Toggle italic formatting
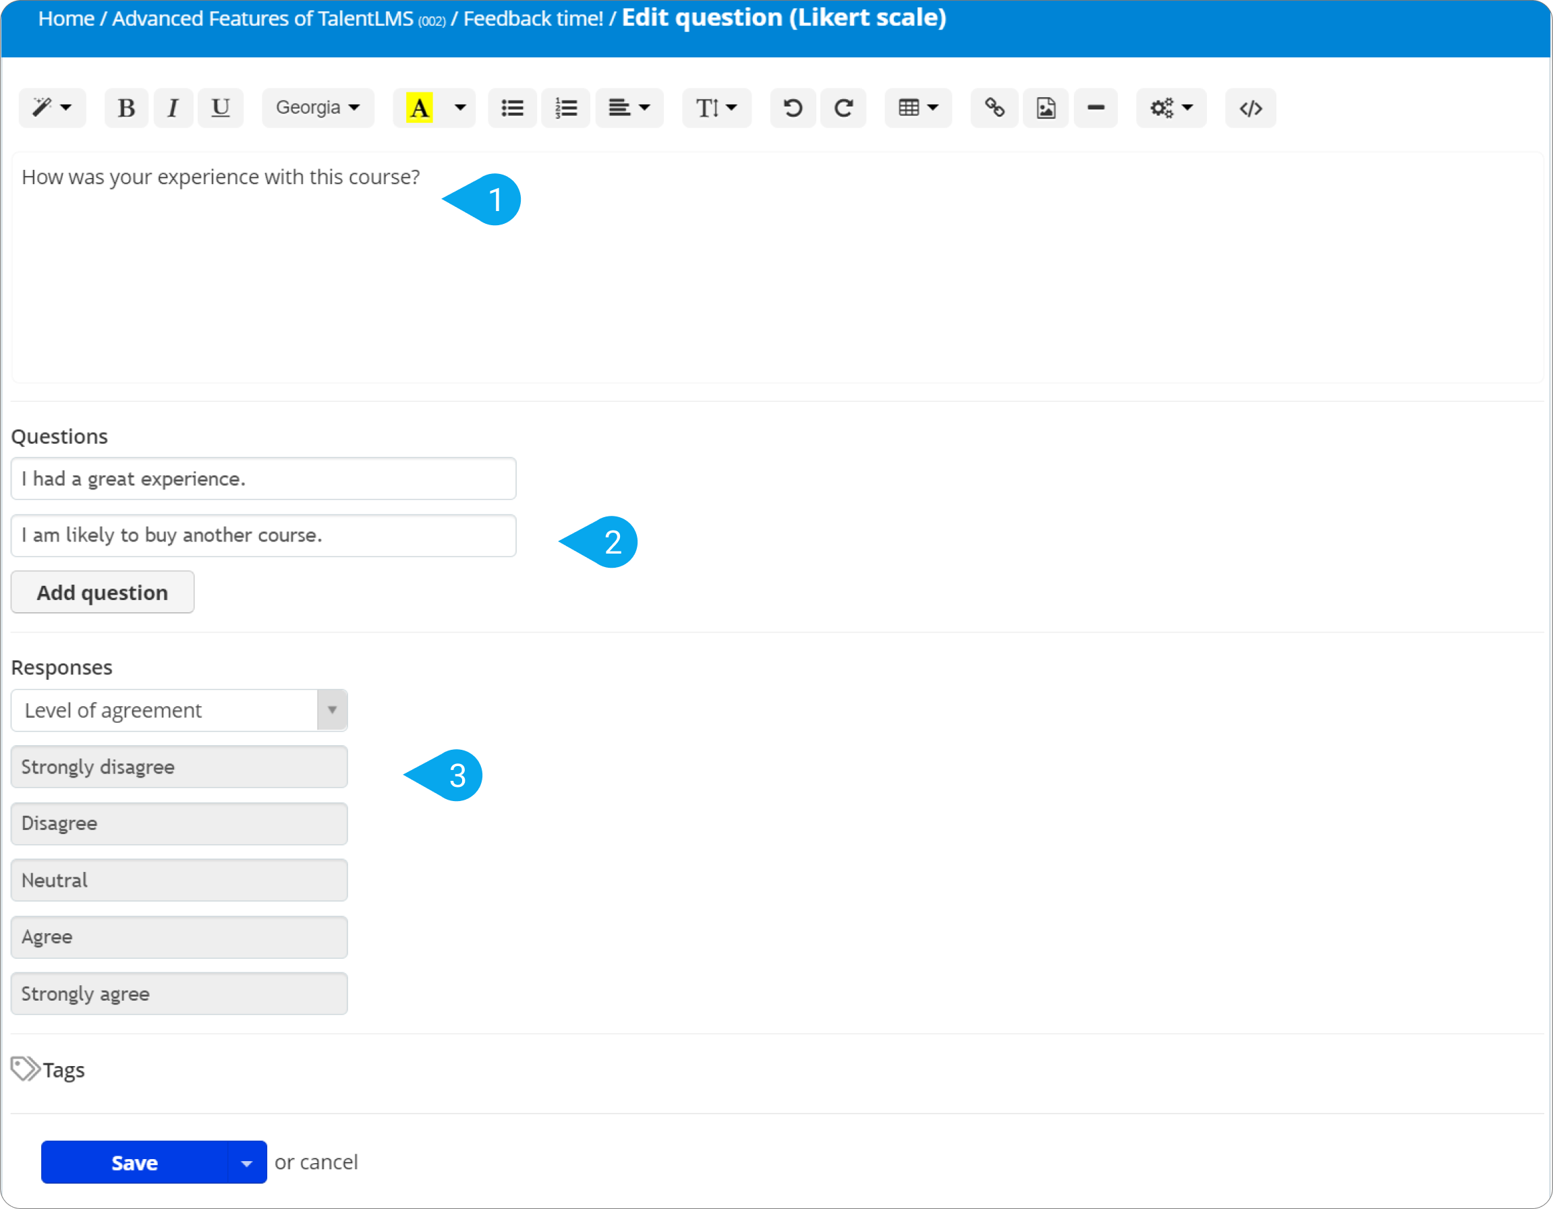The width and height of the screenshot is (1553, 1209). click(173, 108)
